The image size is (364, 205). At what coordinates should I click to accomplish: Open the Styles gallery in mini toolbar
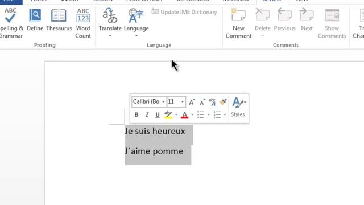[x=238, y=107]
